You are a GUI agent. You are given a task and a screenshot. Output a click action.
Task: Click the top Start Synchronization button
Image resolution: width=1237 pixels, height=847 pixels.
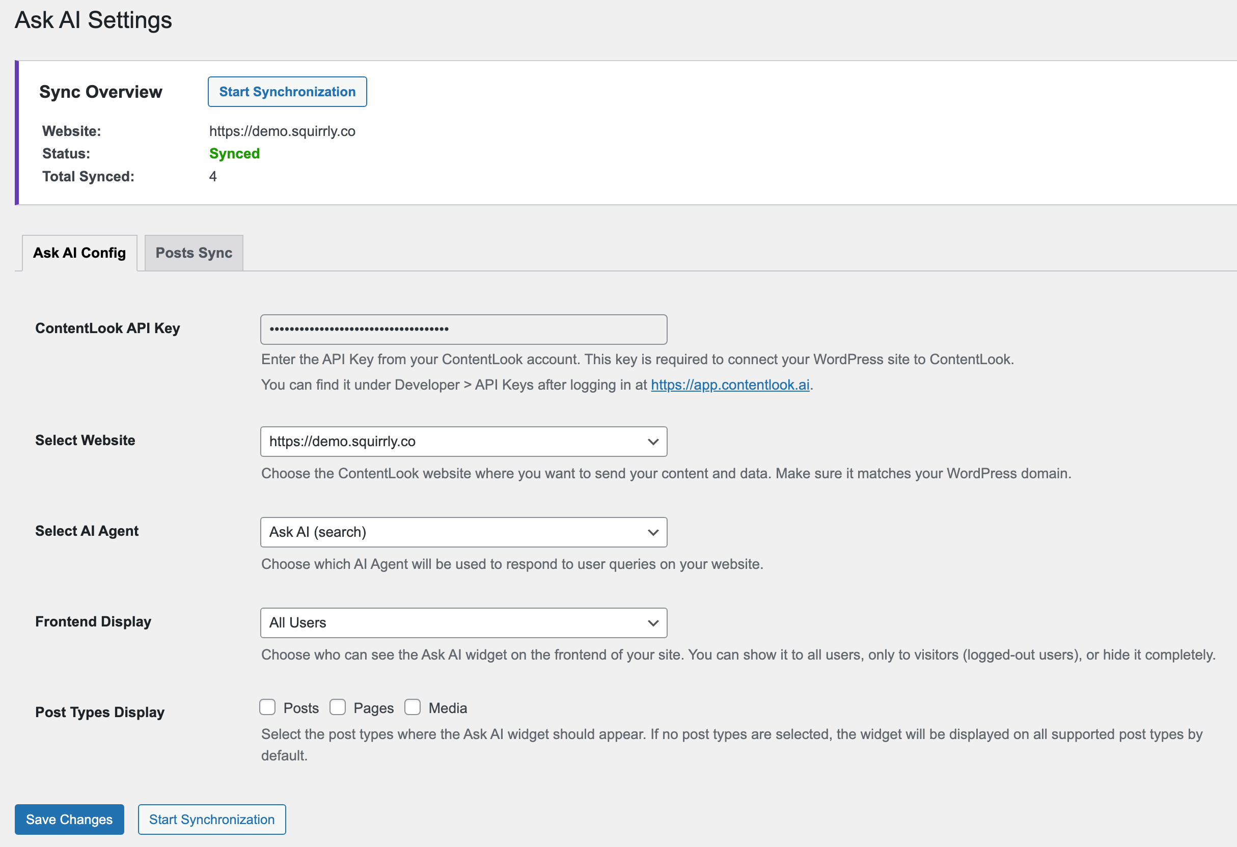click(x=287, y=92)
